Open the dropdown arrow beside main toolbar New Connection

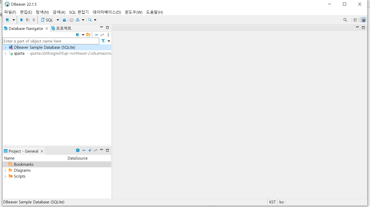tap(14, 20)
